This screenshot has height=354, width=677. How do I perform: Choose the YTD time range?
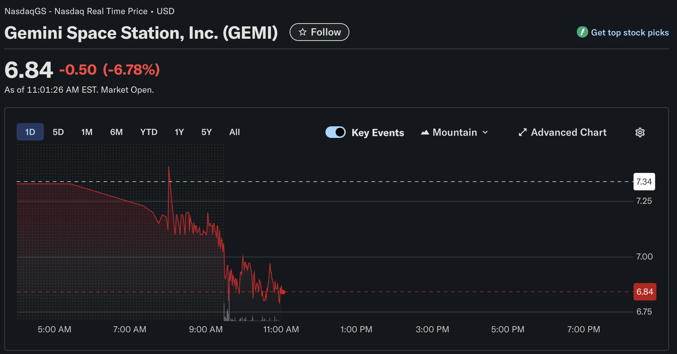tap(149, 132)
